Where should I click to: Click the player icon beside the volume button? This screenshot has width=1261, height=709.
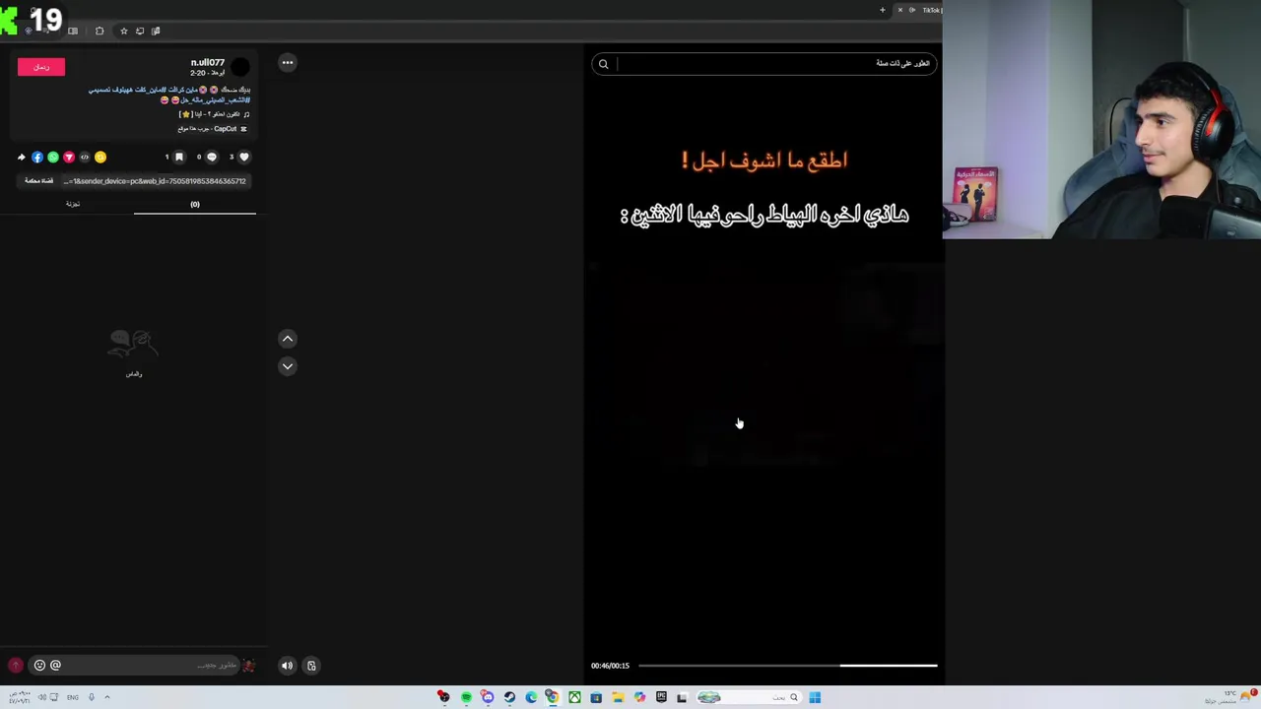pyautogui.click(x=311, y=666)
